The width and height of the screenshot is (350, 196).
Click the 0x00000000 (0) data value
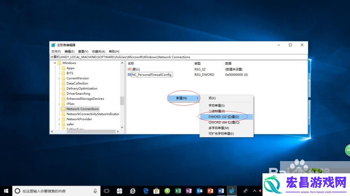click(236, 75)
